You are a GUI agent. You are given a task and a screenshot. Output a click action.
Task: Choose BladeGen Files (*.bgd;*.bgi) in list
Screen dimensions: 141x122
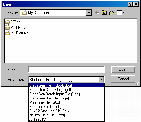[66, 85]
